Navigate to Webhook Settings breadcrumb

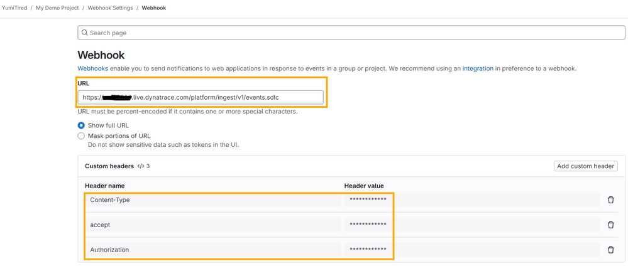110,8
